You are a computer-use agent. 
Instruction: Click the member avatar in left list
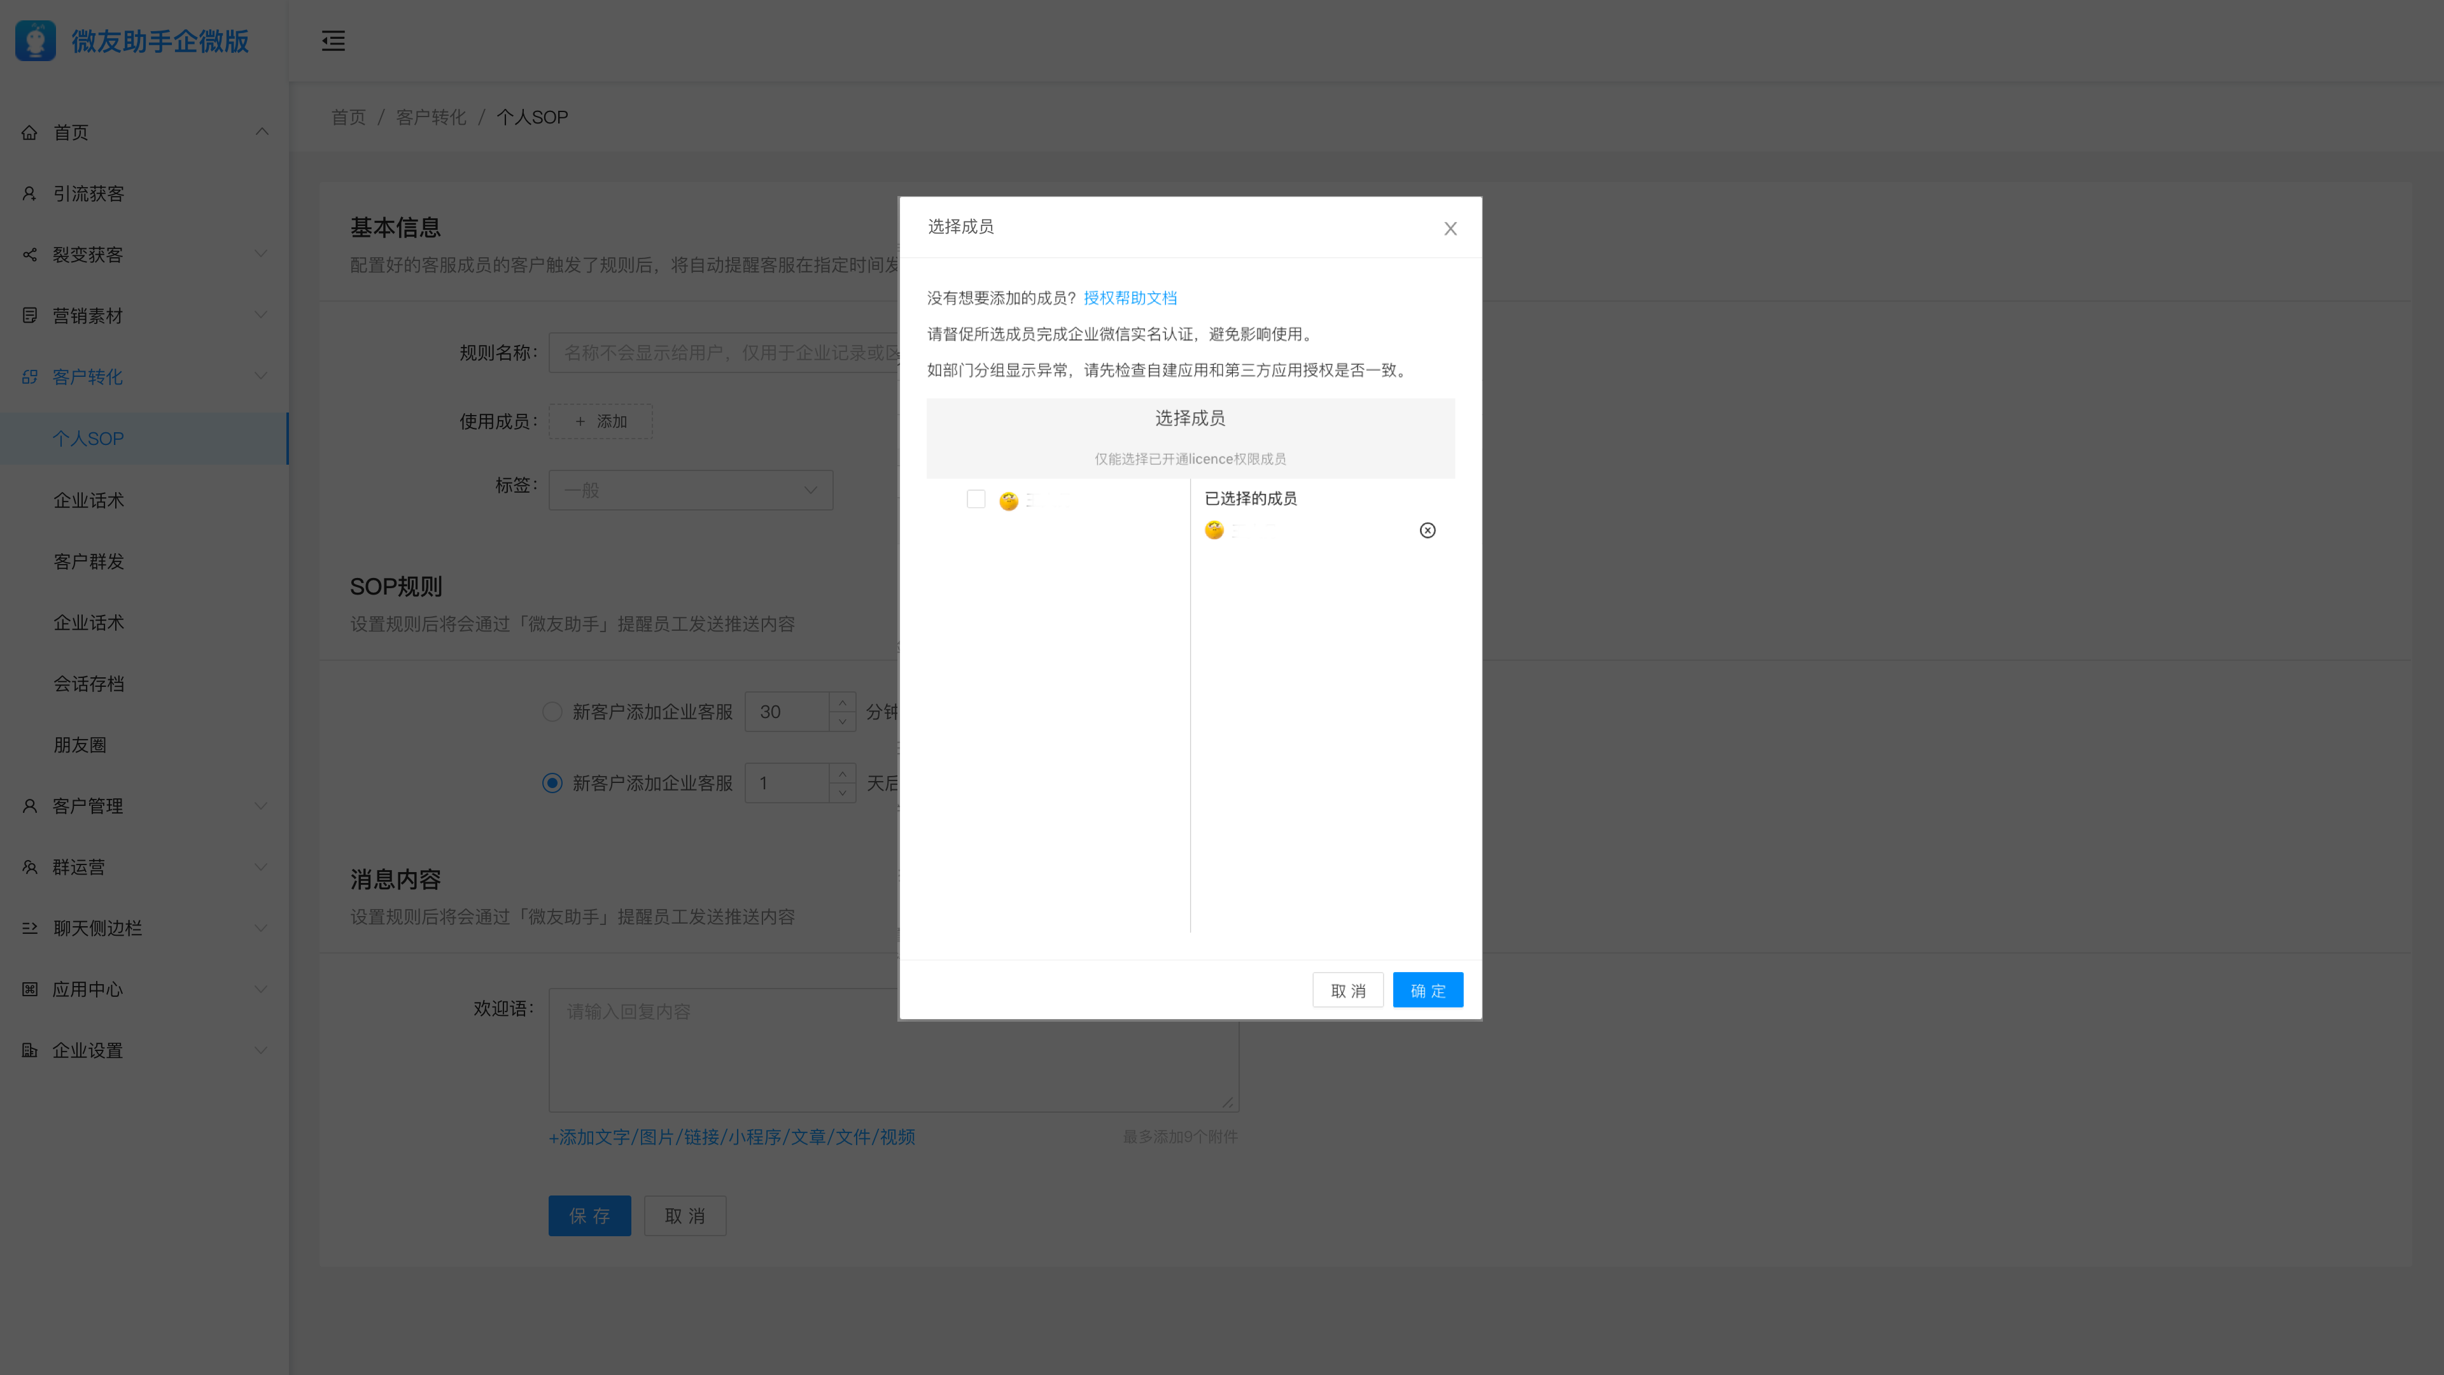(x=1008, y=501)
